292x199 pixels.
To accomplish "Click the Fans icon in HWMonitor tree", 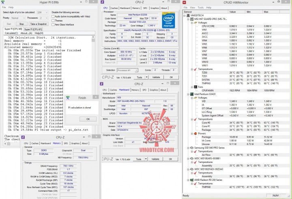I will point(195,87).
